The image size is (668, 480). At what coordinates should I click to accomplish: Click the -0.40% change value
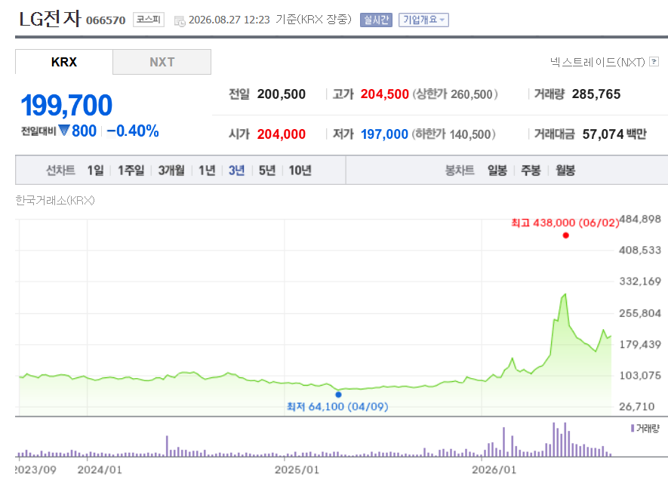[133, 131]
